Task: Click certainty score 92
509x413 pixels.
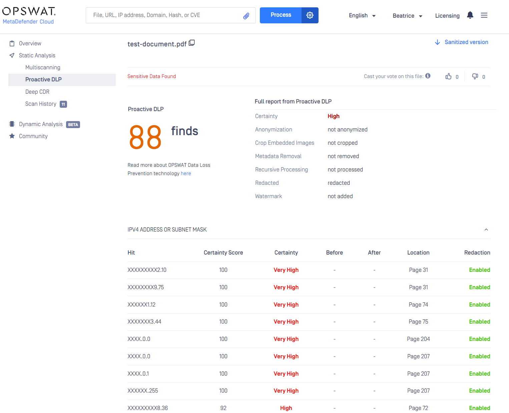Action: 223,408
